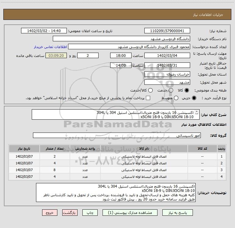
Task: Click the remaining days field showing 2
Action: (x=88, y=55)
